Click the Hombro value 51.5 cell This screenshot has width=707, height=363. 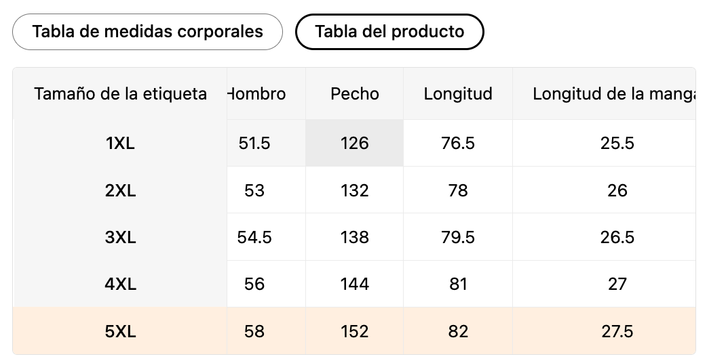coord(255,144)
